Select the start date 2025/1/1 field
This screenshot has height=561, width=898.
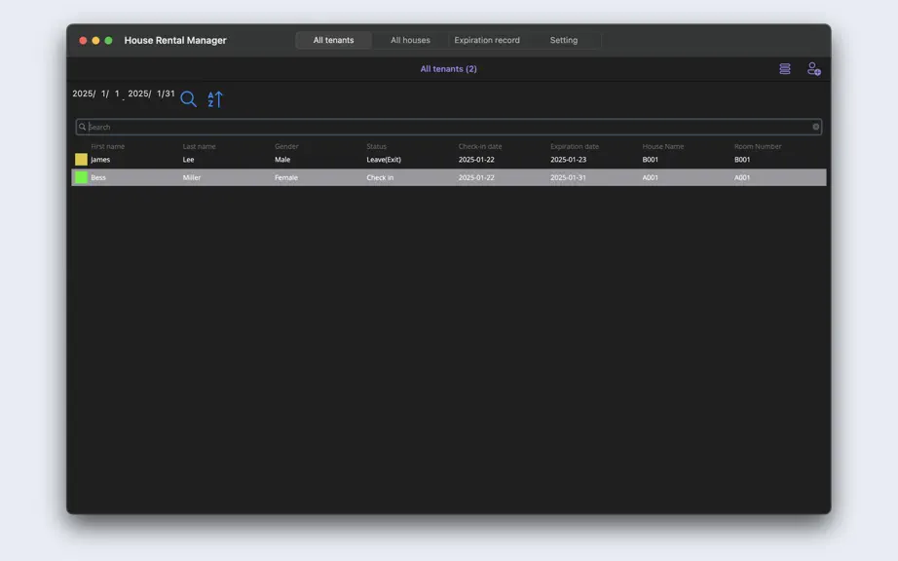click(96, 93)
